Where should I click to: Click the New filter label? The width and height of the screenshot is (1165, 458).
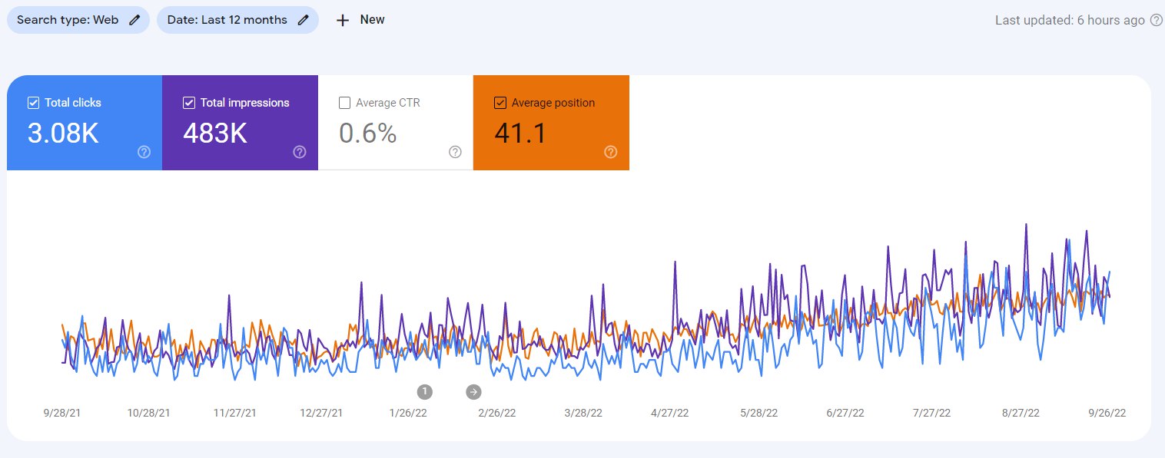coord(372,20)
